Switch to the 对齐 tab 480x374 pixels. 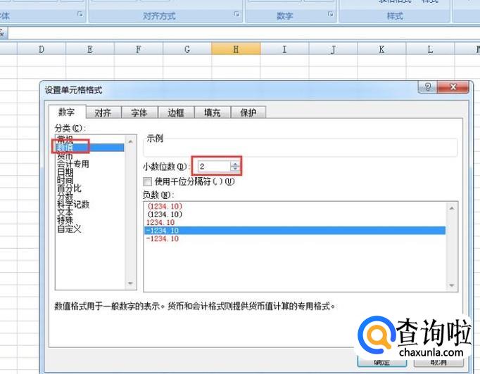click(x=103, y=112)
